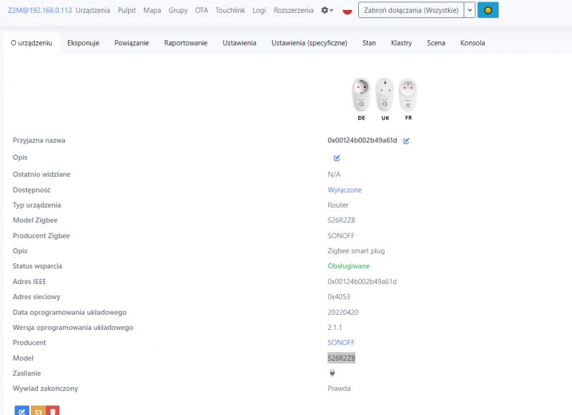This screenshot has width=572, height=415.
Task: Click the Wyłączone availability link
Action: [x=345, y=190]
